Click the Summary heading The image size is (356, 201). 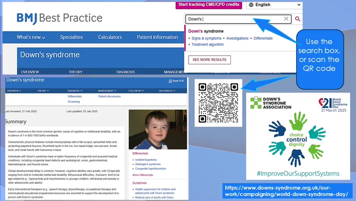pos(16,122)
